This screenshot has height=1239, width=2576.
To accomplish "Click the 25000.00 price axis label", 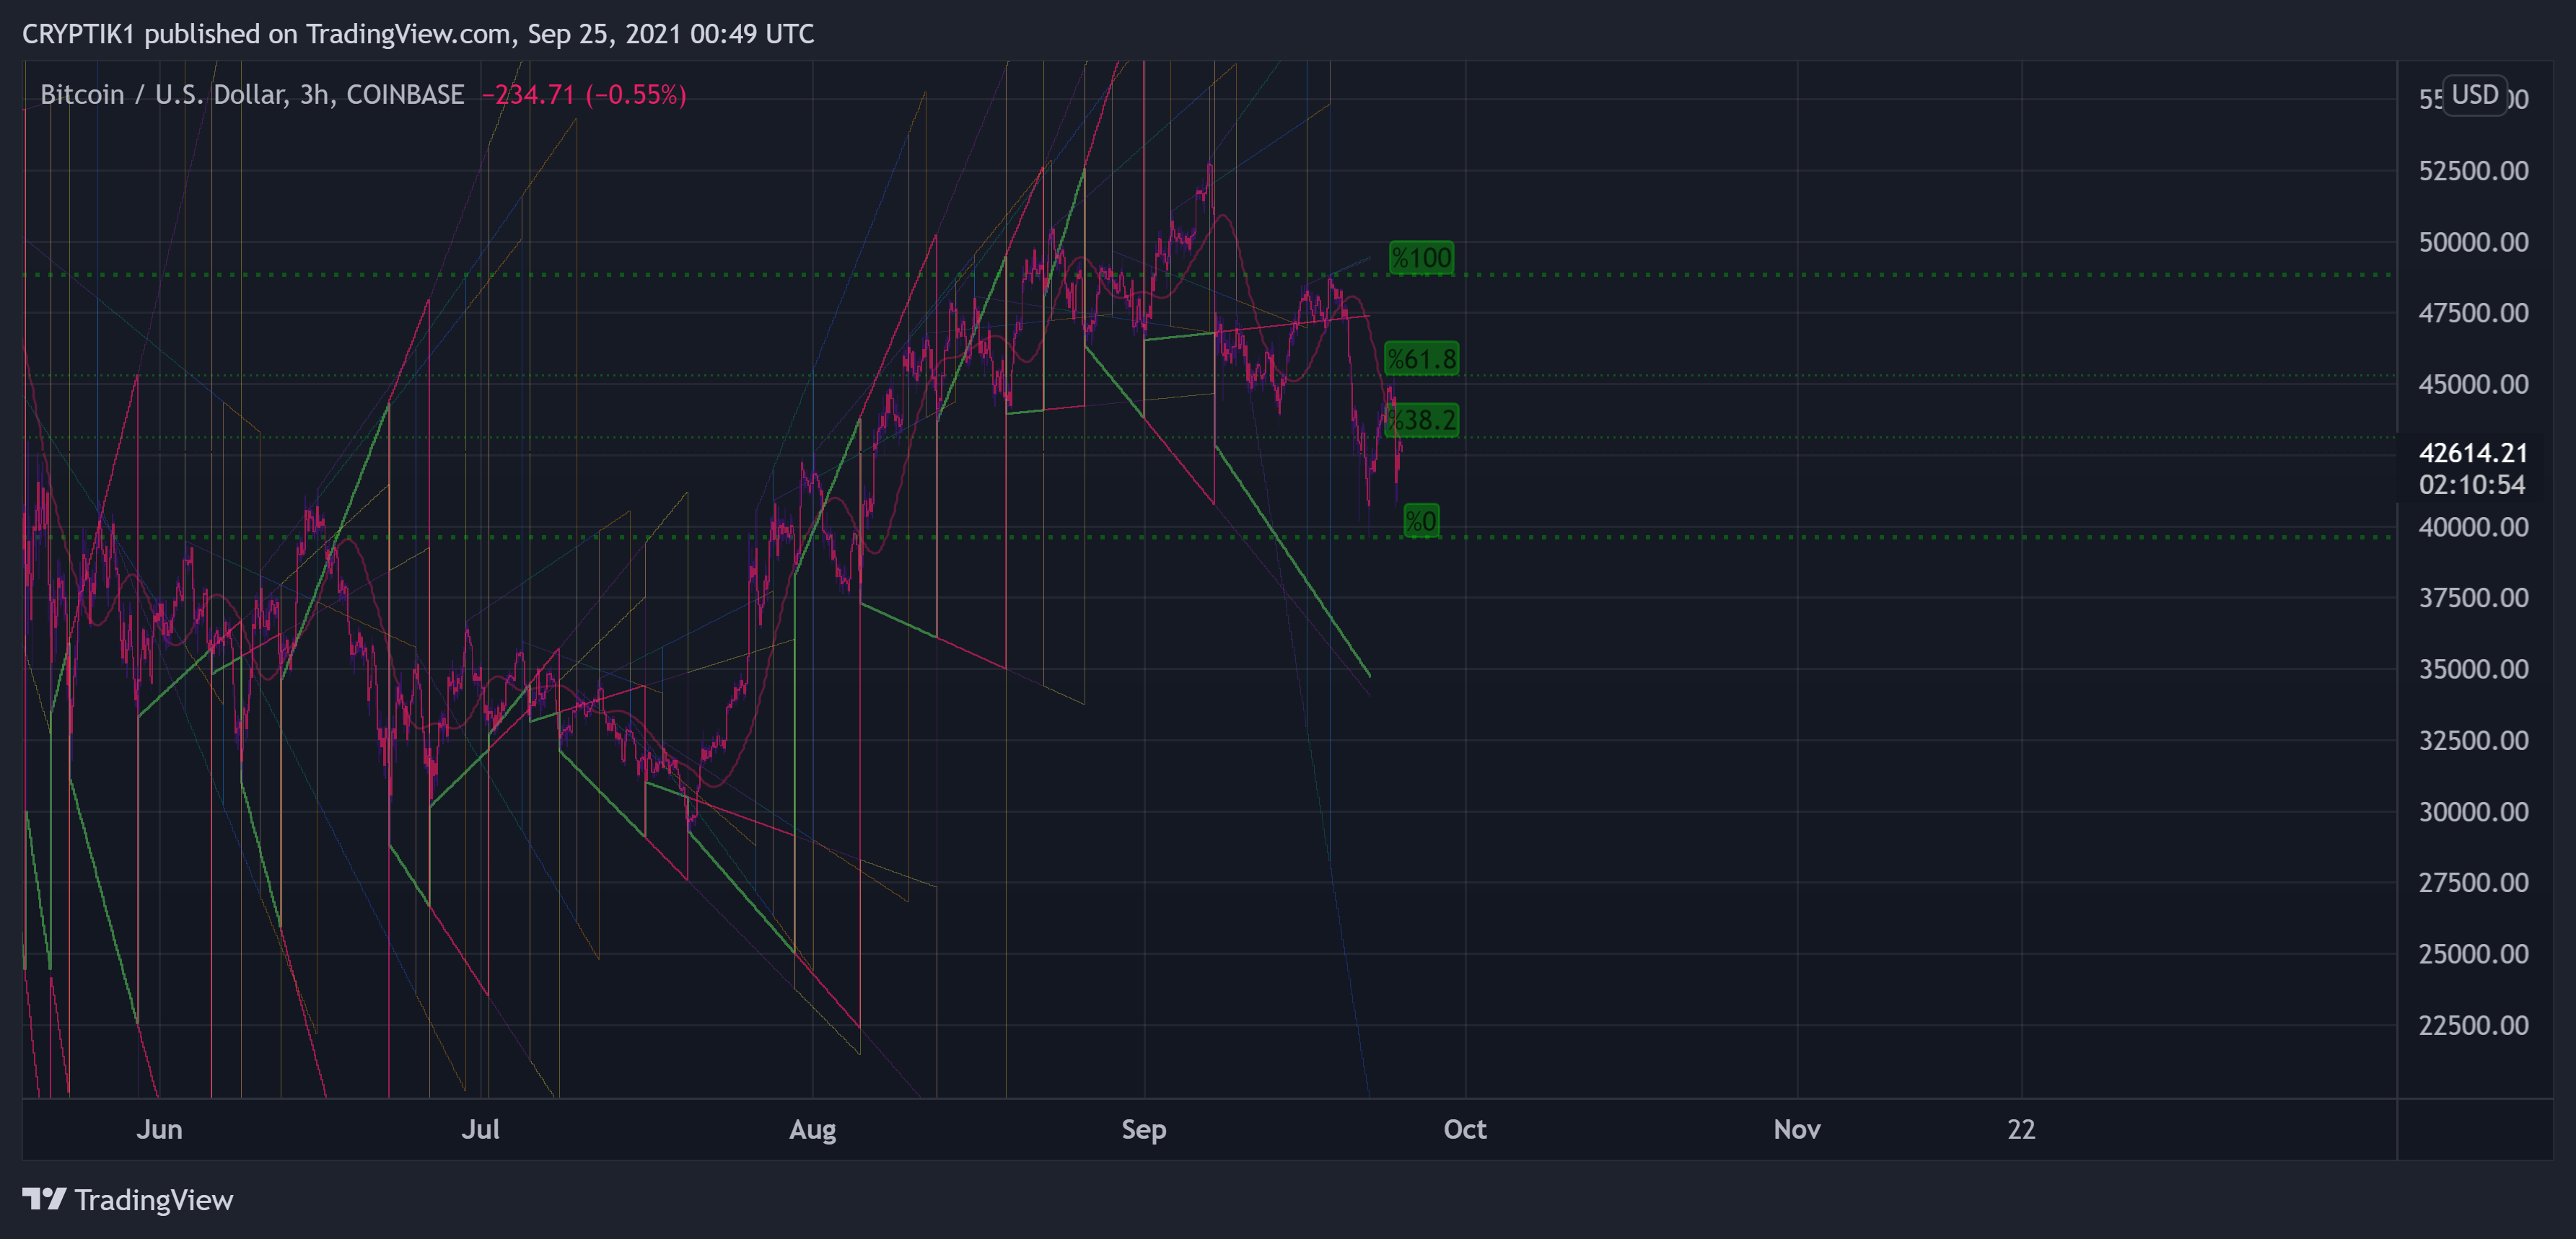I will pos(2473,954).
